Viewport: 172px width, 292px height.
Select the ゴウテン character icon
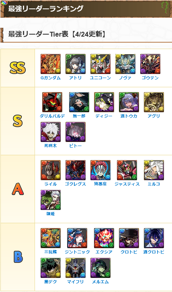150,64
